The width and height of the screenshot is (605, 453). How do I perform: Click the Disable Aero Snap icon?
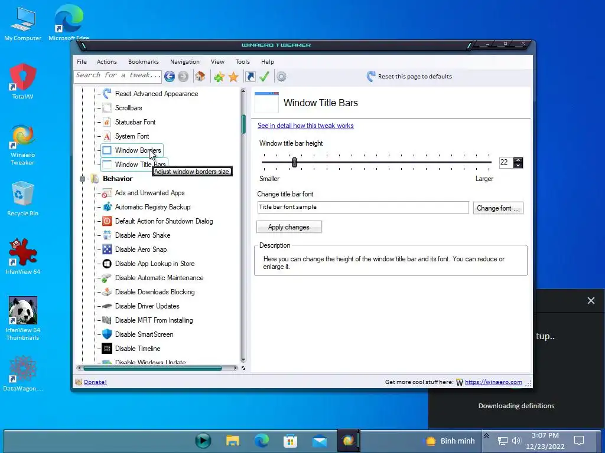[x=107, y=250]
